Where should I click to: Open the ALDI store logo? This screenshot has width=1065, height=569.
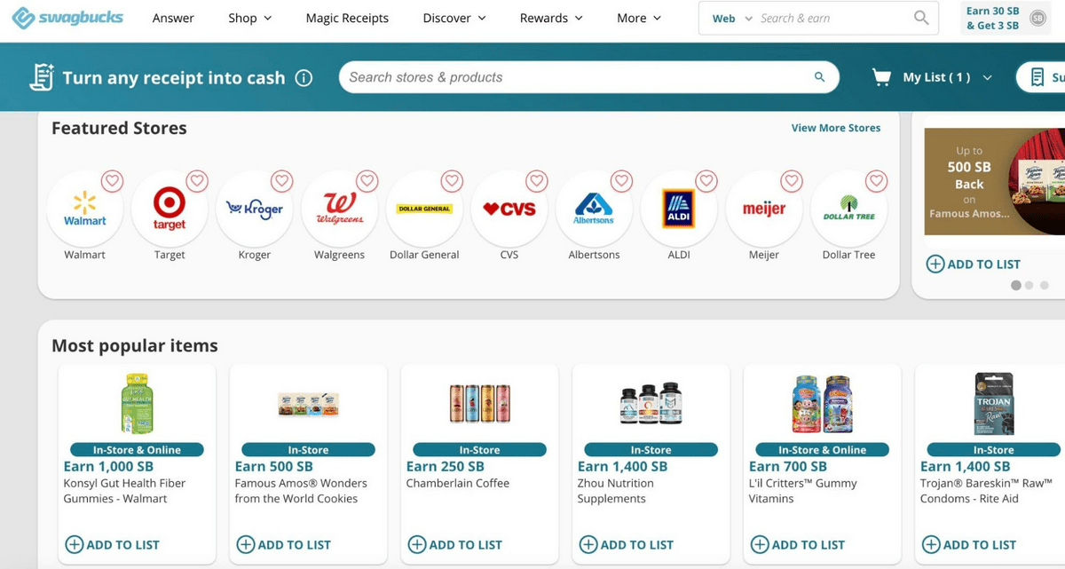pyautogui.click(x=679, y=209)
